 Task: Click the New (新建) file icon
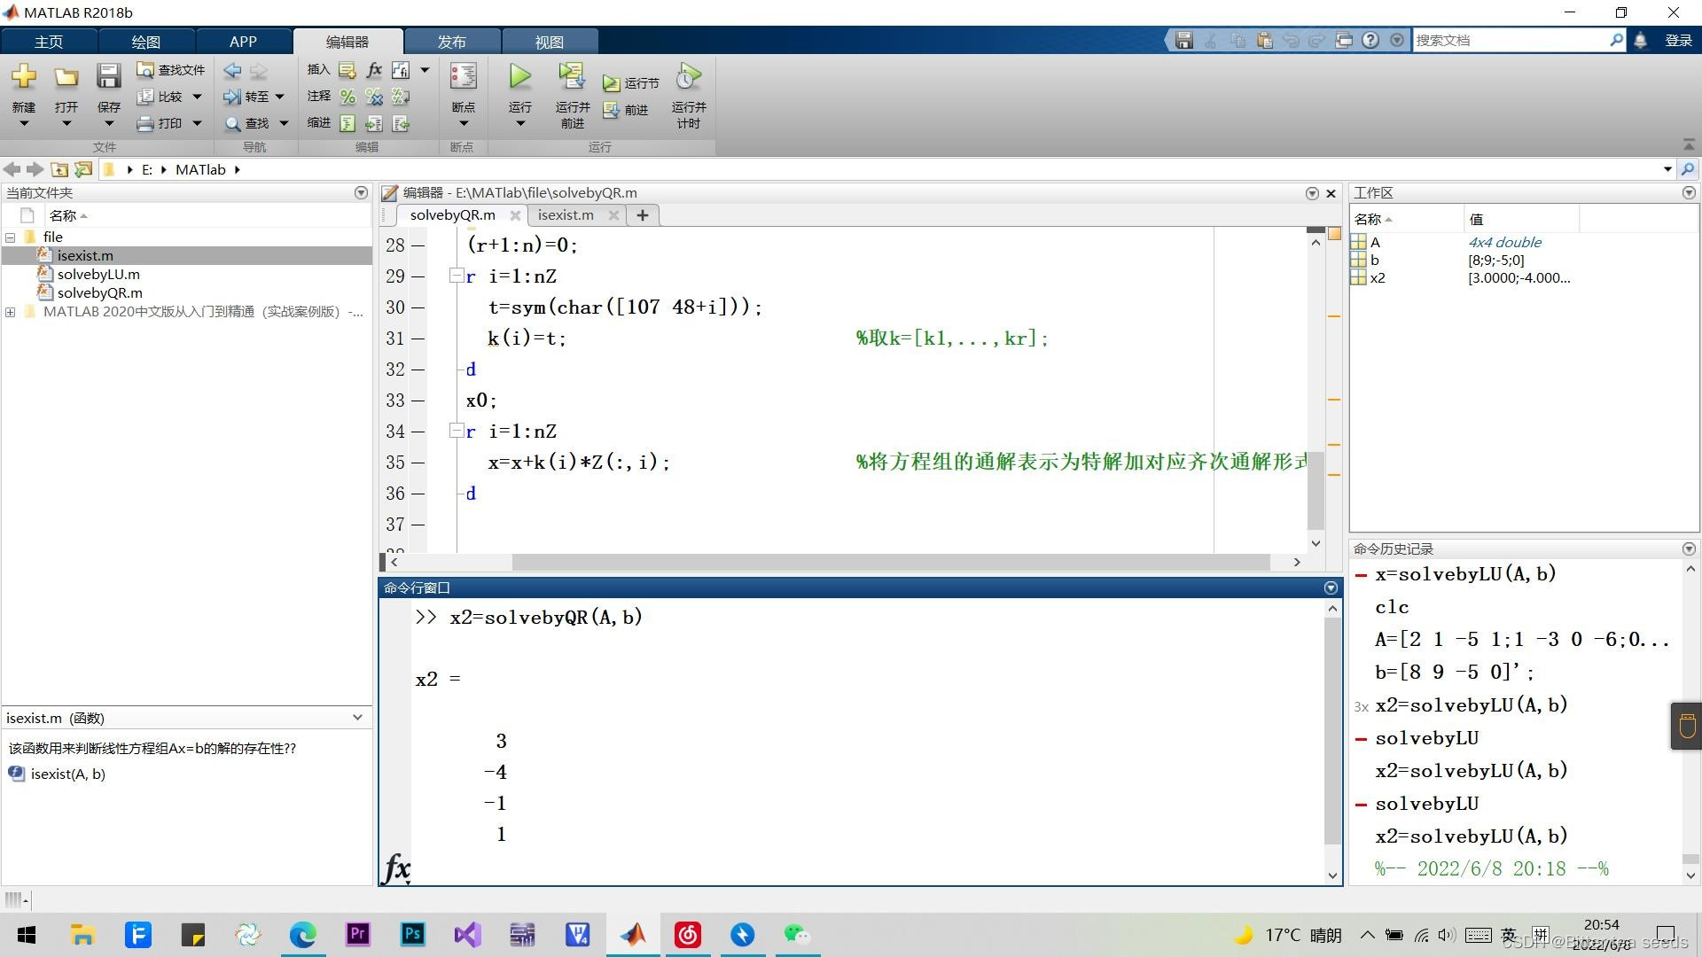pyautogui.click(x=24, y=77)
